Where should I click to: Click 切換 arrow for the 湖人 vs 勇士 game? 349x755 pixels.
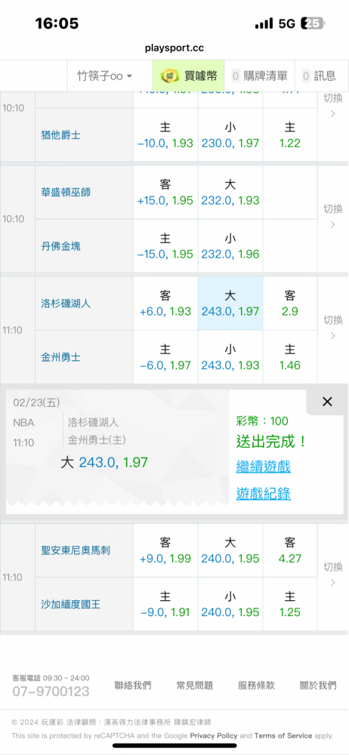pos(332,328)
